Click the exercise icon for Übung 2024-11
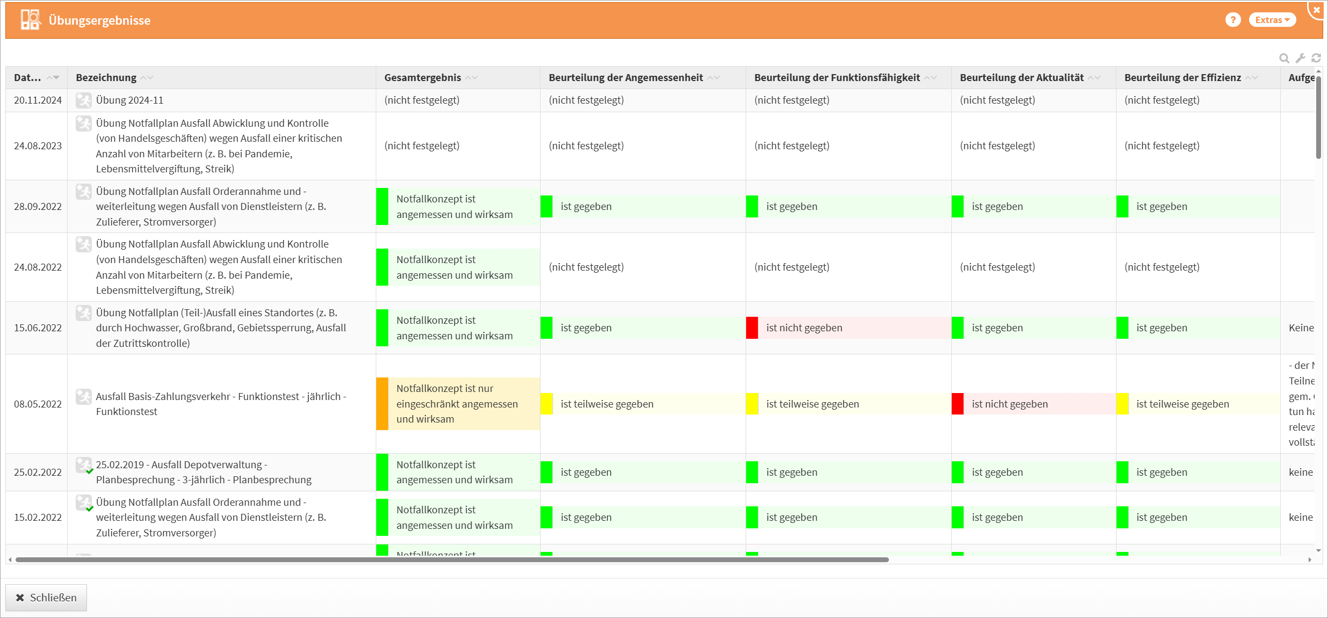 (84, 100)
